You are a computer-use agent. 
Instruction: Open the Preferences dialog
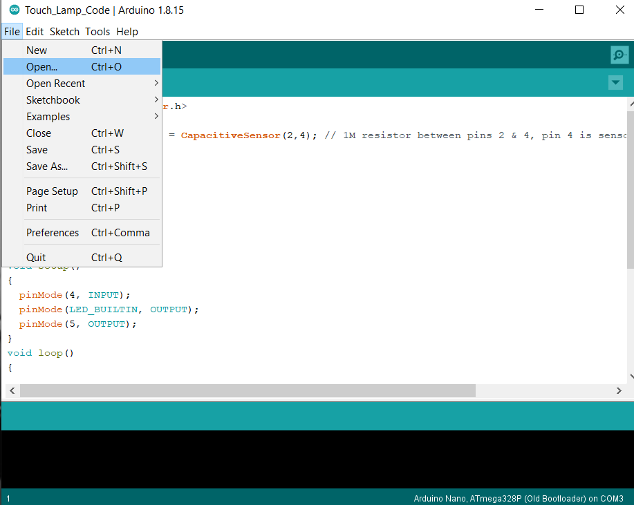[x=53, y=232]
